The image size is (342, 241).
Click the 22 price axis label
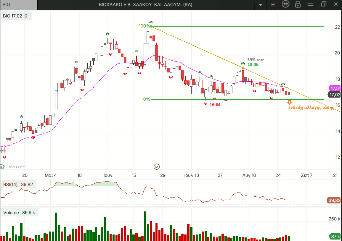point(338,27)
